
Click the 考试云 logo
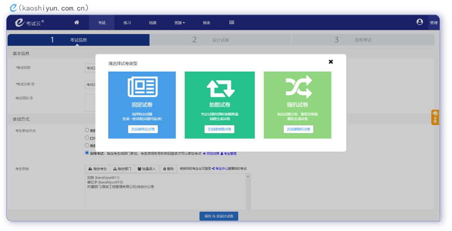(x=29, y=23)
